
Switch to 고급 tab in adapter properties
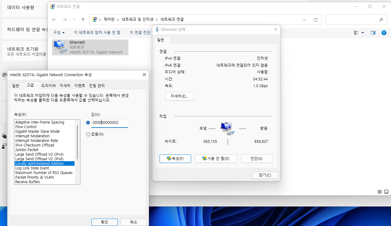[x=30, y=85]
